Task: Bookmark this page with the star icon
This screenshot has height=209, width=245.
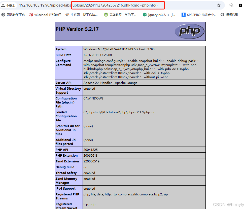Action: pyautogui.click(x=219, y=6)
